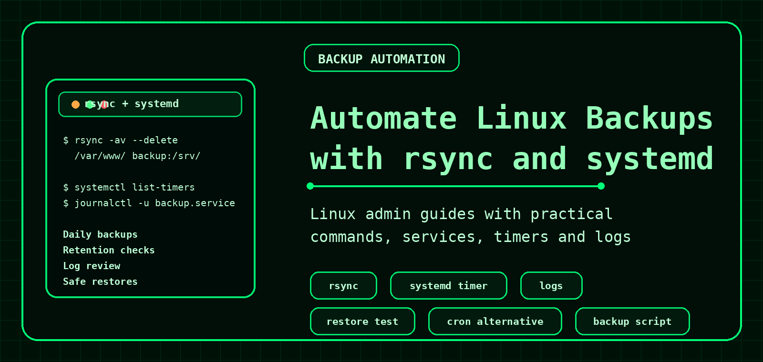Select the logs tag pill
The width and height of the screenshot is (763, 362).
point(551,286)
